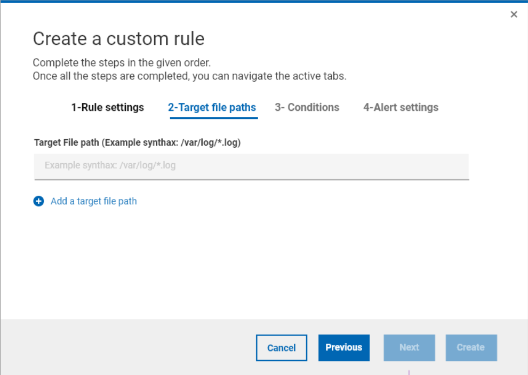The height and width of the screenshot is (375, 528).
Task: Click the Create a custom rule heading
Action: pos(118,39)
